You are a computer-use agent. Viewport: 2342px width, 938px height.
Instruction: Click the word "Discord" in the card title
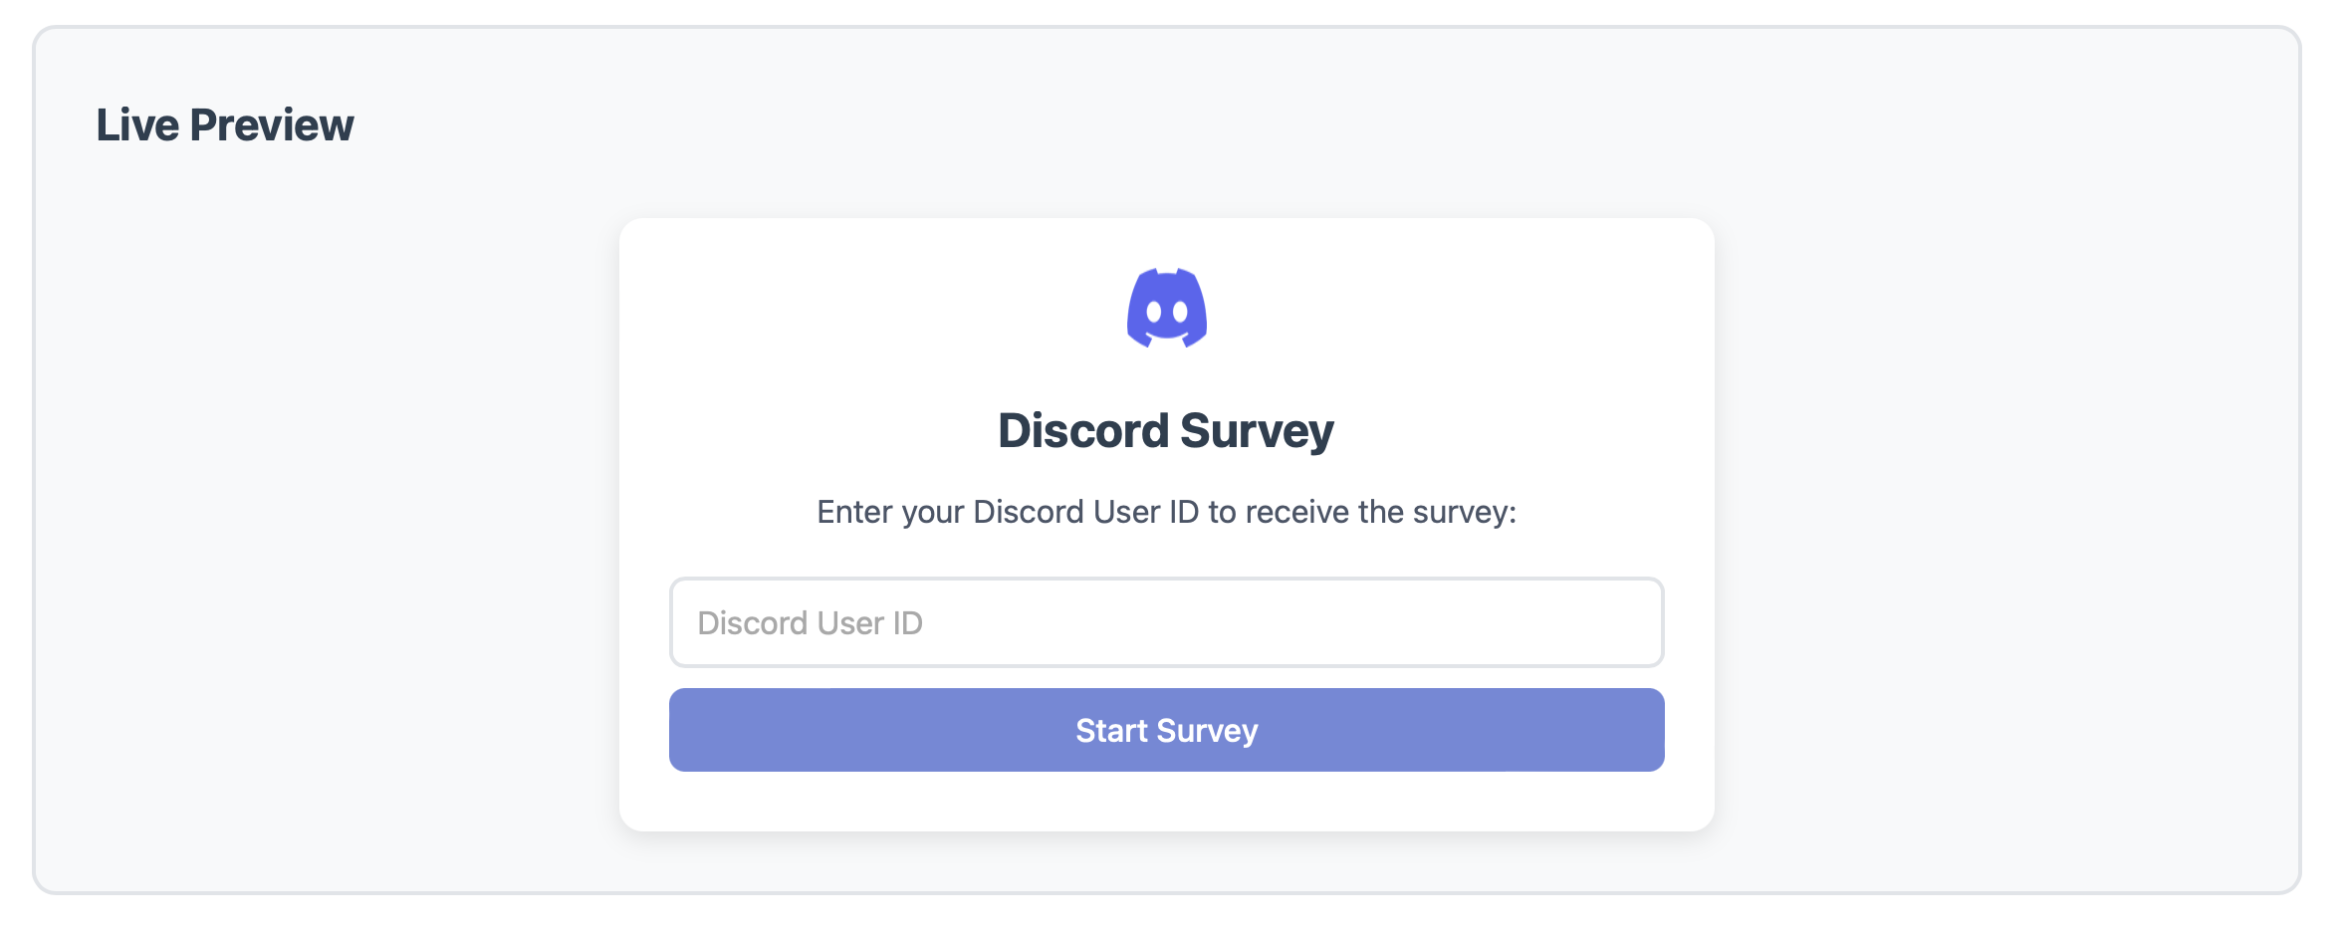(1083, 431)
